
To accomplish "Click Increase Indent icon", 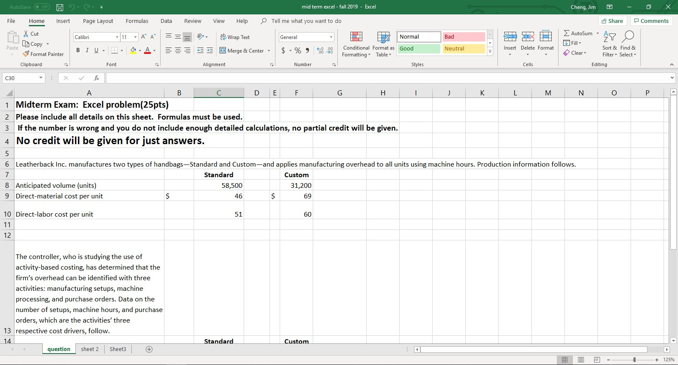I will (x=209, y=50).
